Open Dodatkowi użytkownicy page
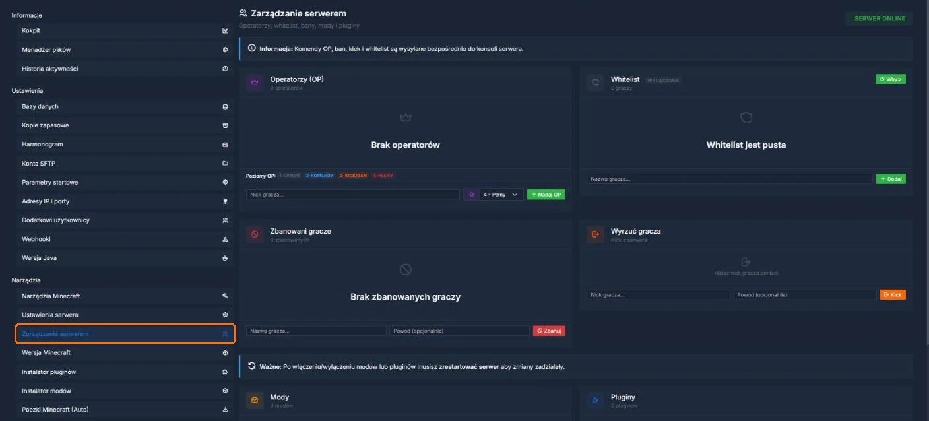This screenshot has height=421, width=929. click(x=125, y=220)
